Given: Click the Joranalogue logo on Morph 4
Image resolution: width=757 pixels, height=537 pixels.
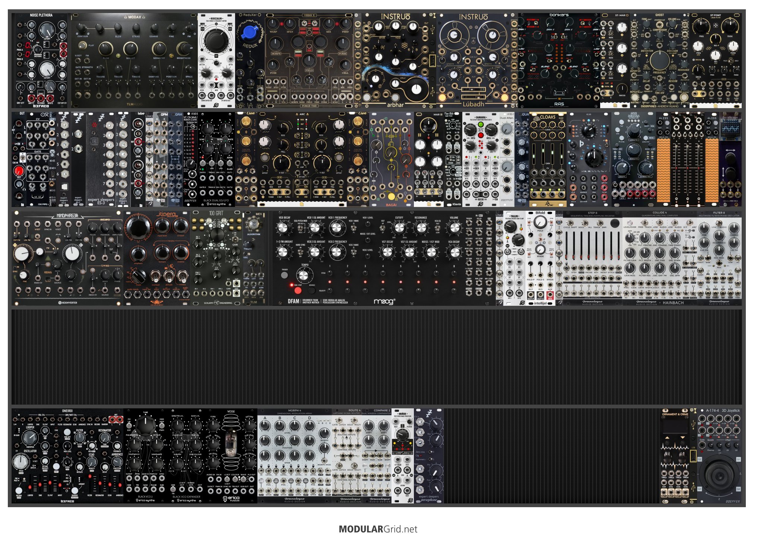Looking at the screenshot, I should click(295, 499).
